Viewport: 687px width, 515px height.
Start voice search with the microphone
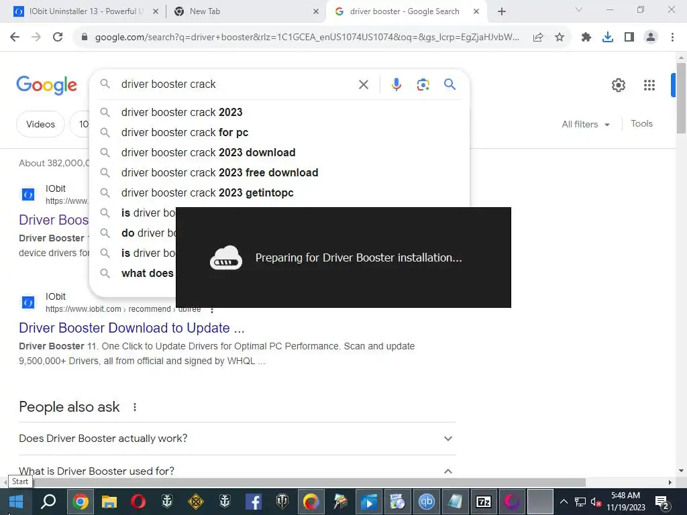[397, 84]
